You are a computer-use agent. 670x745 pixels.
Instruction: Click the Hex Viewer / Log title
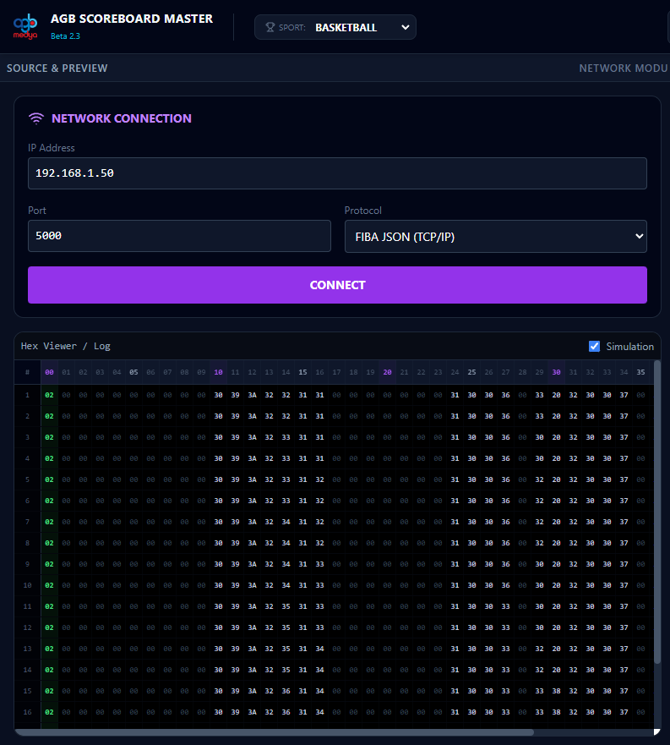click(x=66, y=346)
